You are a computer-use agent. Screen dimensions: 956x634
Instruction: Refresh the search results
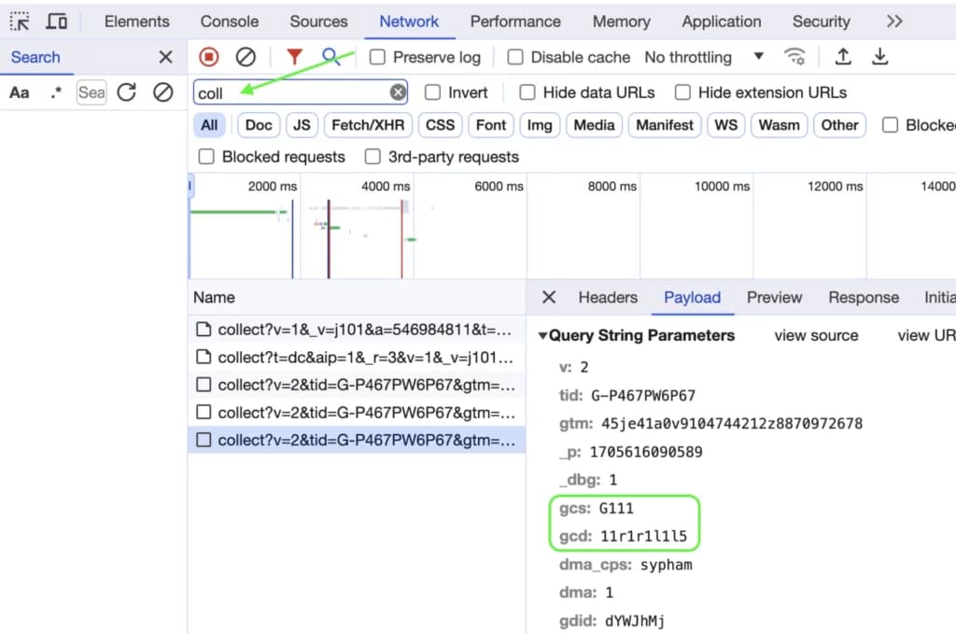click(x=127, y=92)
